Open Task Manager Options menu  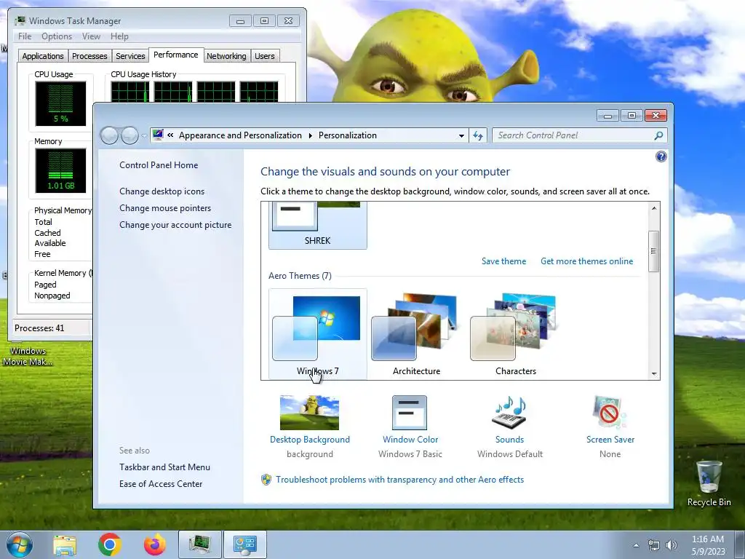pos(57,36)
